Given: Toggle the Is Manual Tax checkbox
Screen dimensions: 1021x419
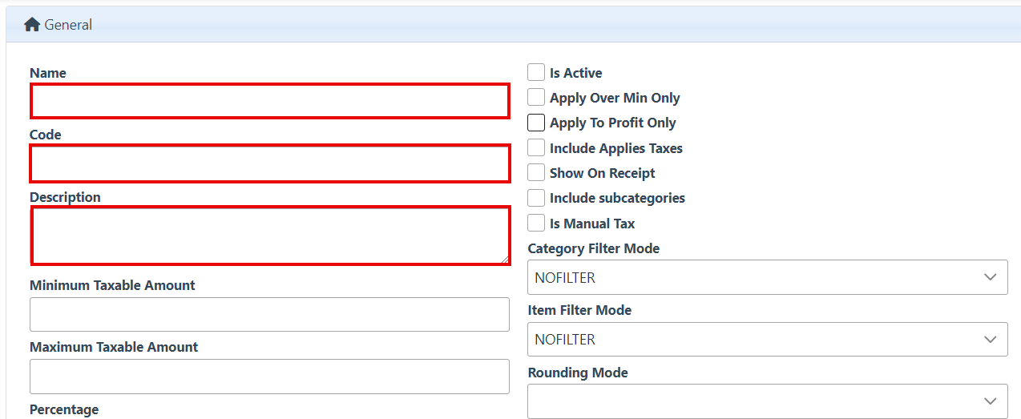Looking at the screenshot, I should pyautogui.click(x=536, y=224).
